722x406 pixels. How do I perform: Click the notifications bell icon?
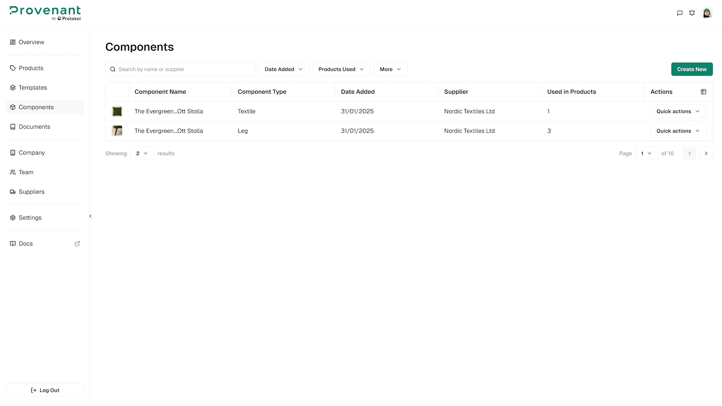coord(692,13)
